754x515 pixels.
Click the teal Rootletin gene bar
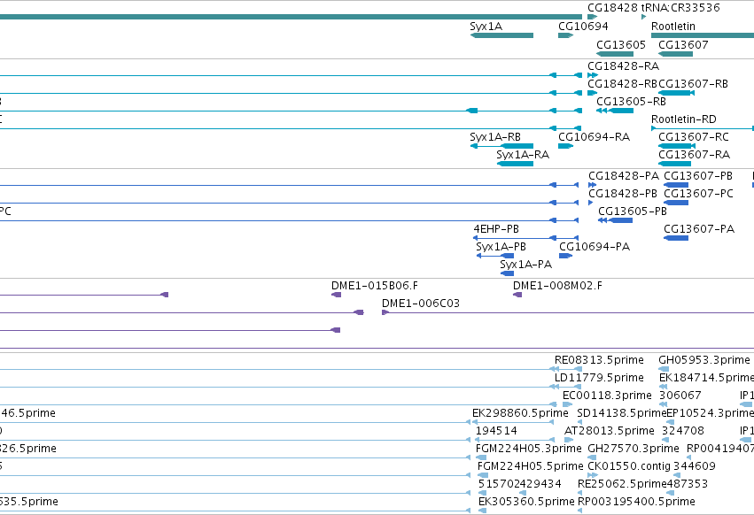[x=702, y=35]
